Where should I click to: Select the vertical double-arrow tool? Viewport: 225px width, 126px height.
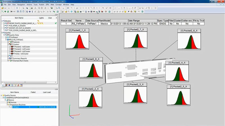[32, 11]
